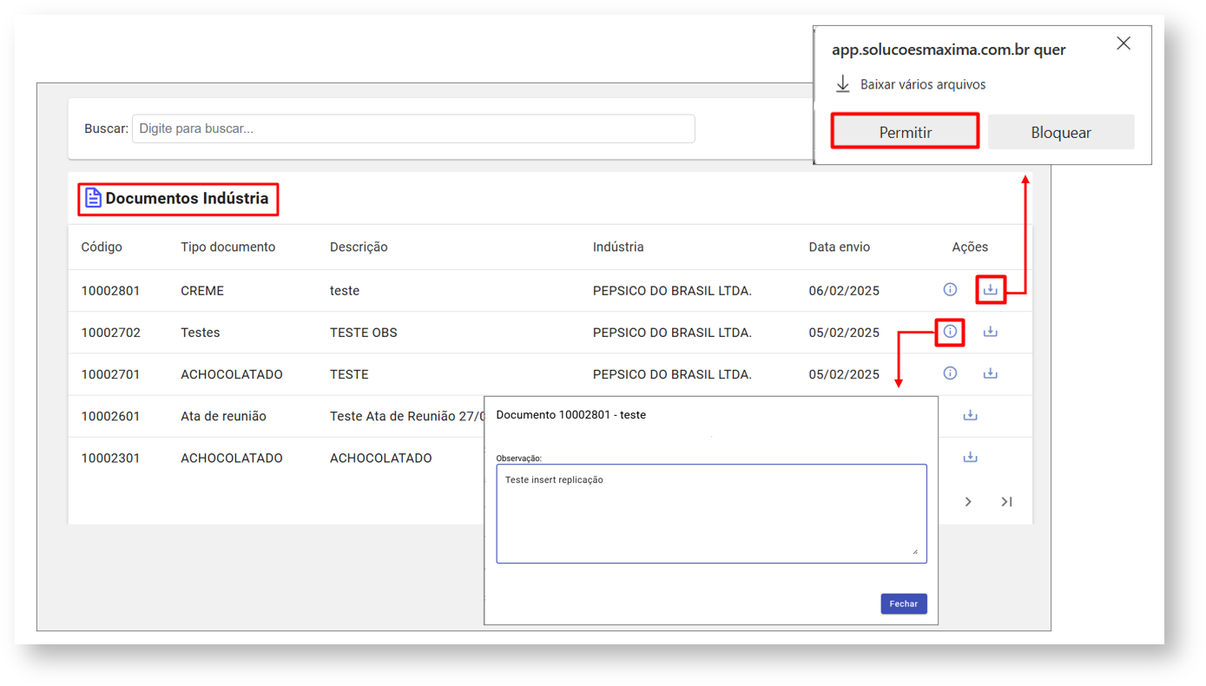
Task: Click inside the Observação text area
Action: 711,513
